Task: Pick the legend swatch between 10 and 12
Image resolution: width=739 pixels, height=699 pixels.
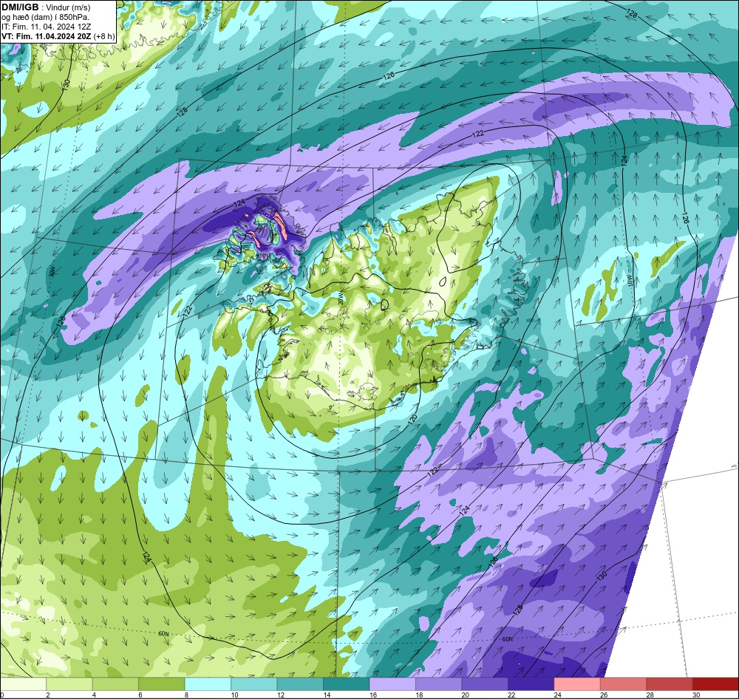Action: coord(254,684)
